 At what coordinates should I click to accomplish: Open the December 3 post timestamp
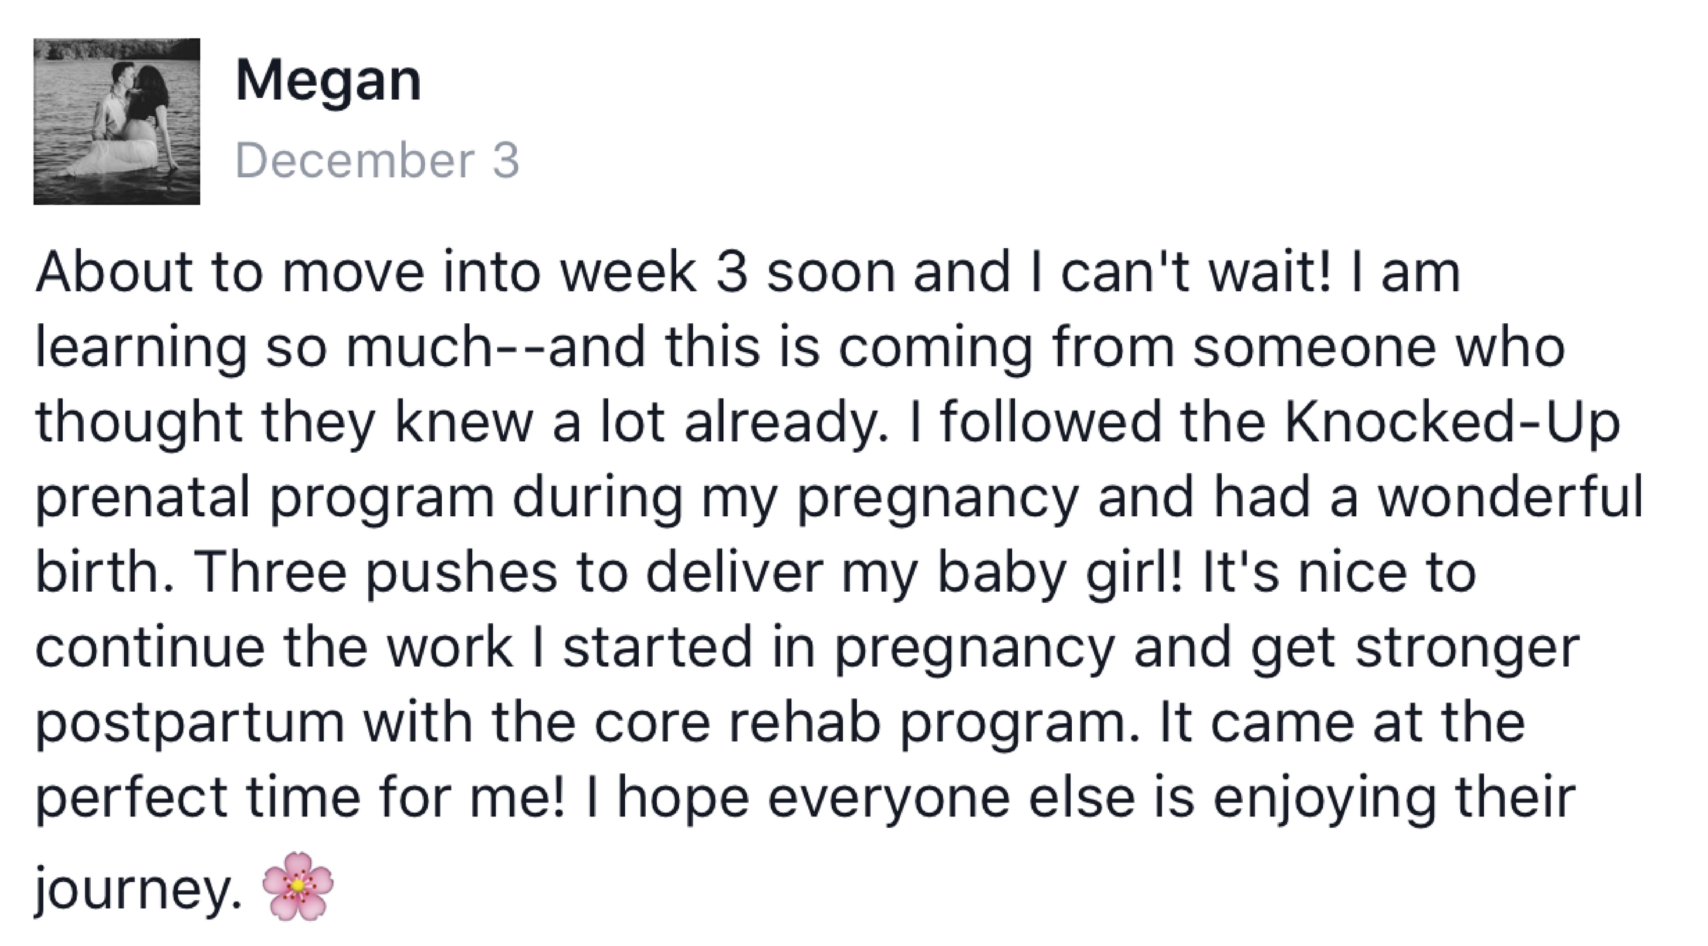(x=377, y=161)
